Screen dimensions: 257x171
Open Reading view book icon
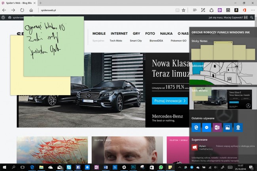click(178, 10)
